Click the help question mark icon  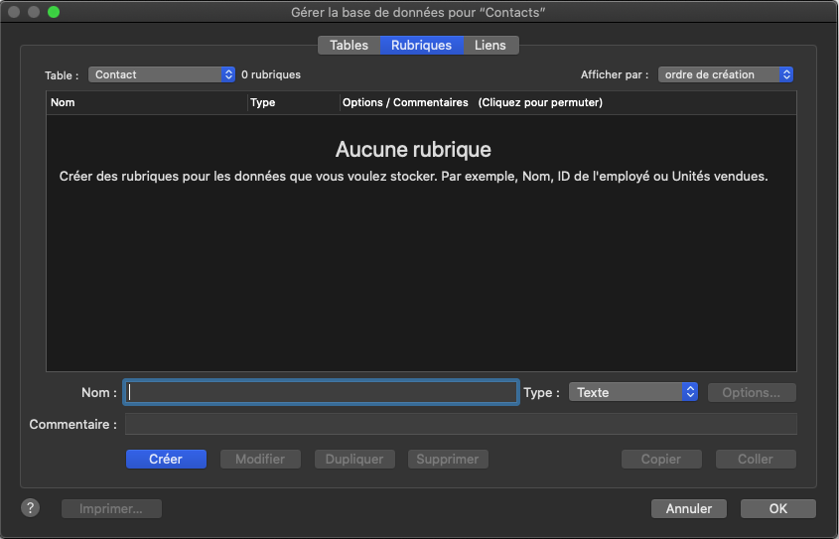31,507
